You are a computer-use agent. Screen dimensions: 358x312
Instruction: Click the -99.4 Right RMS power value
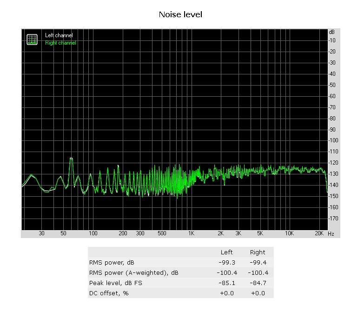click(x=257, y=263)
